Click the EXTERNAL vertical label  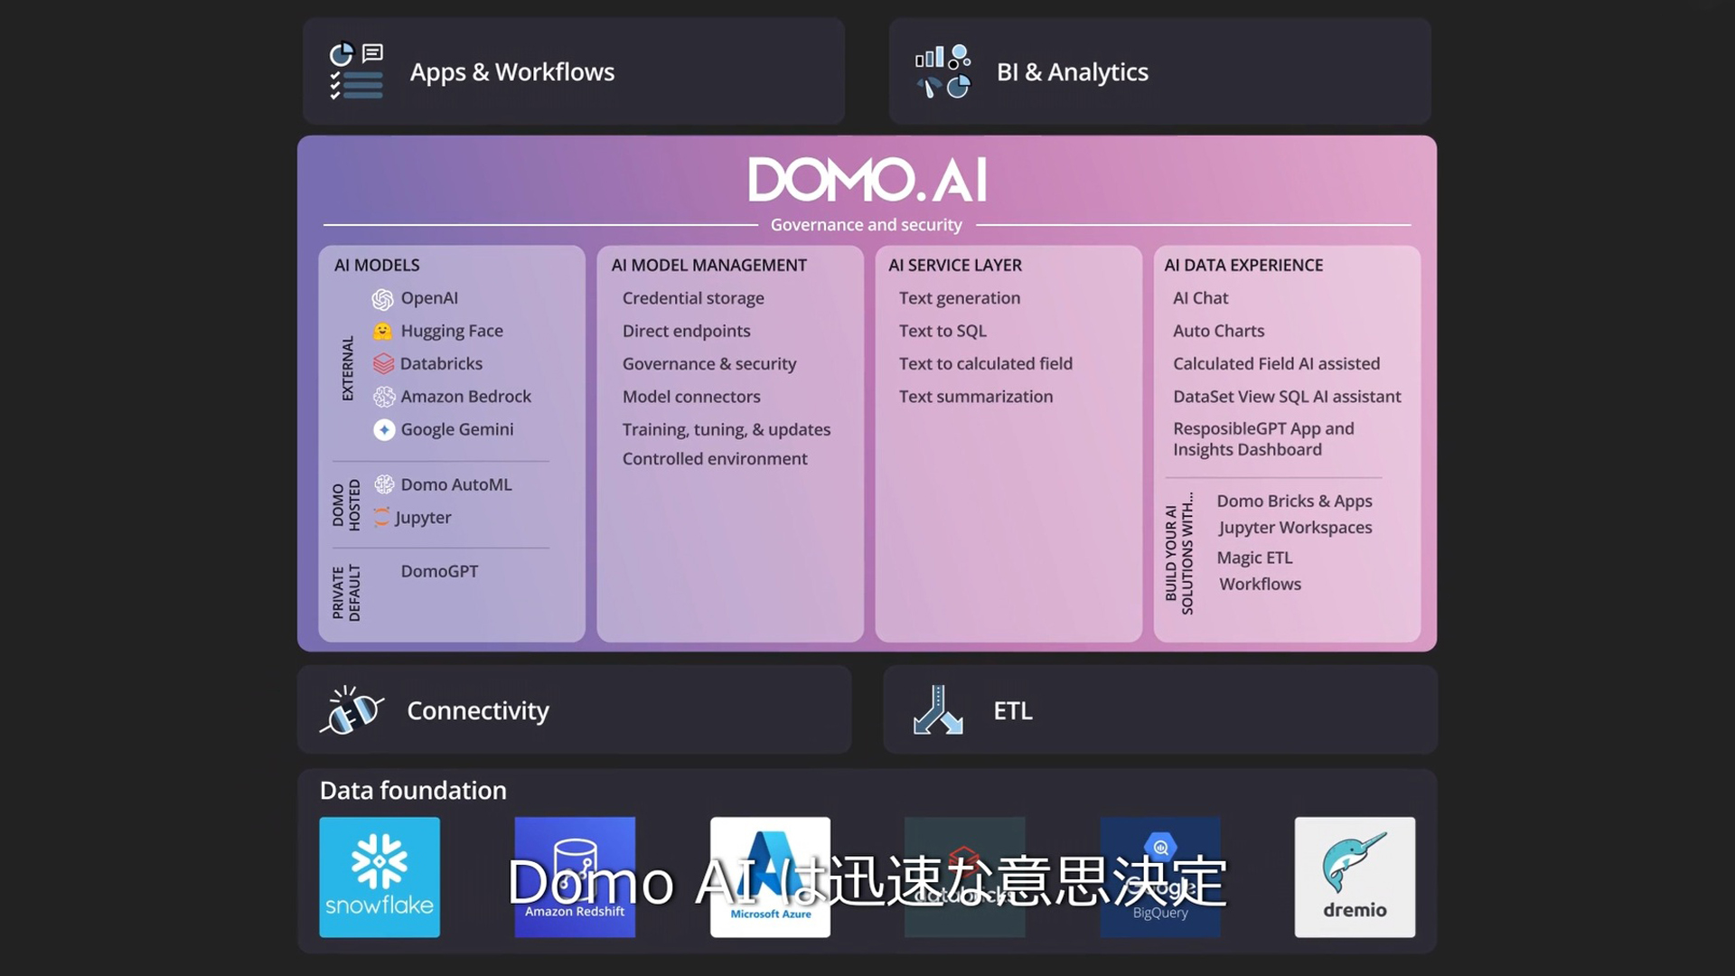pyautogui.click(x=347, y=368)
